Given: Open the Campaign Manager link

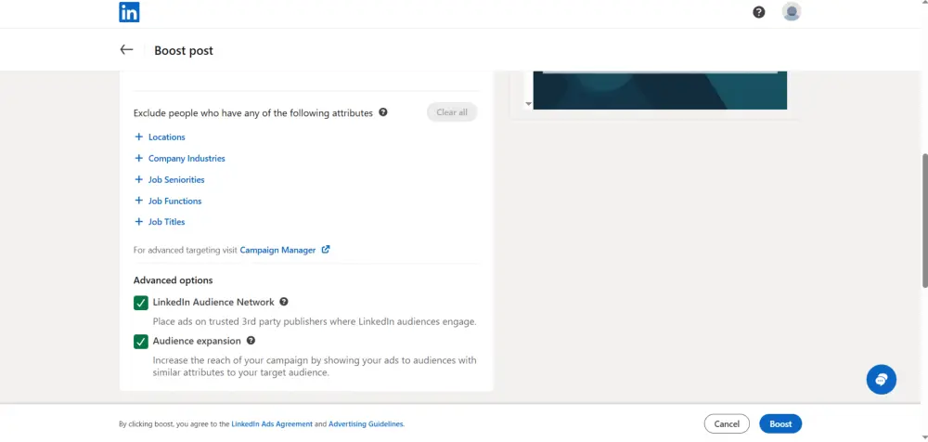Looking at the screenshot, I should [x=277, y=250].
